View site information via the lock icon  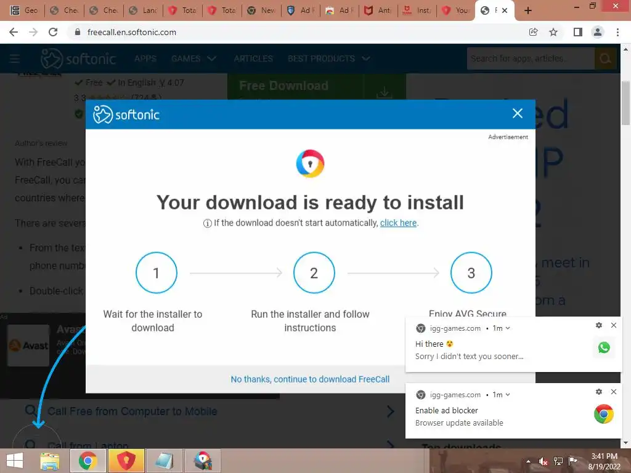78,32
